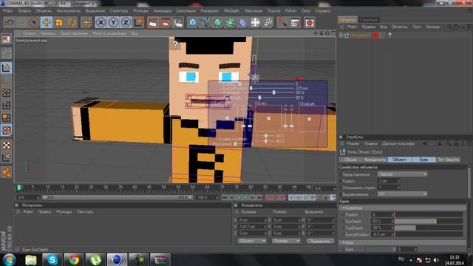This screenshot has width=473, height=266.
Task: Open the Объект dropdown in coordinates panel
Action: (252, 241)
